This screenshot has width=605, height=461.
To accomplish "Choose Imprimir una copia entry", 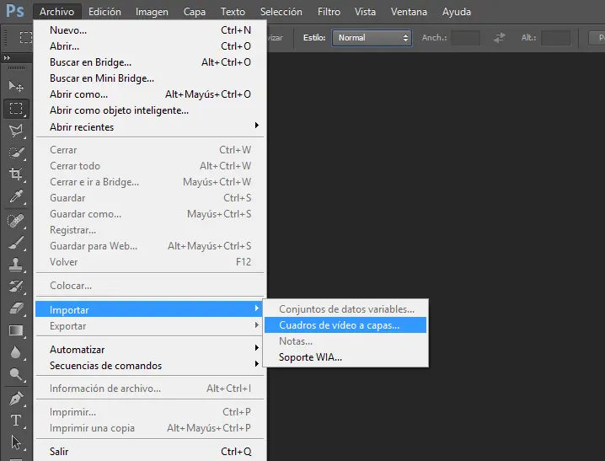I will [x=150, y=428].
